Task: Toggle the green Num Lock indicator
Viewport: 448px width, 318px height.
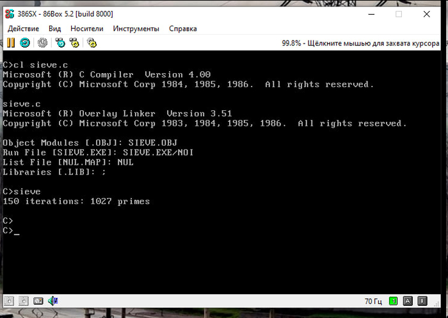Action: click(x=393, y=301)
